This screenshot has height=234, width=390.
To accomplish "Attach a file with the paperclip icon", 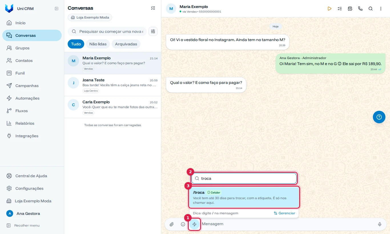I will click(172, 224).
